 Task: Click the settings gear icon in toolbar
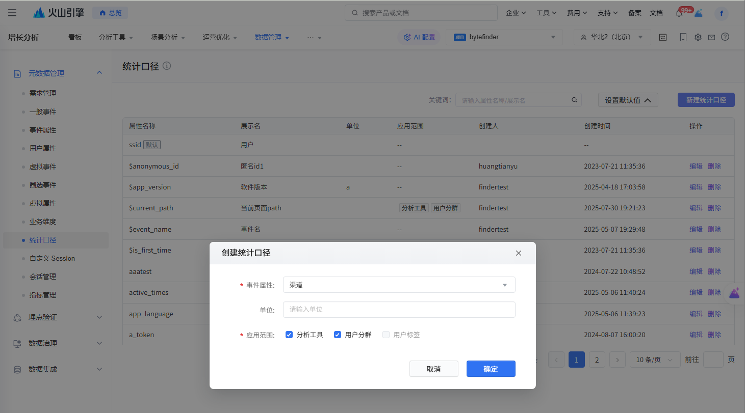(698, 37)
